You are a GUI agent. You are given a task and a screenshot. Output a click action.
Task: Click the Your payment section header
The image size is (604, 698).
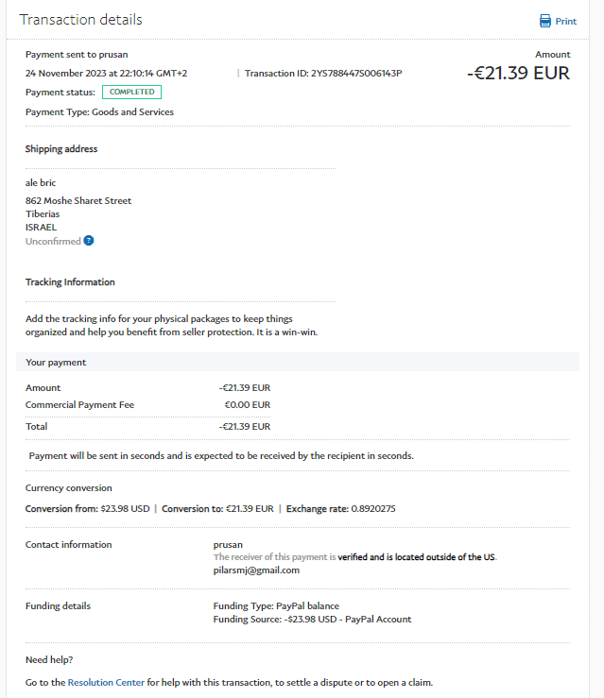coord(56,362)
